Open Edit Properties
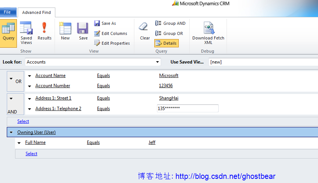318x183 pixels. click(x=112, y=43)
